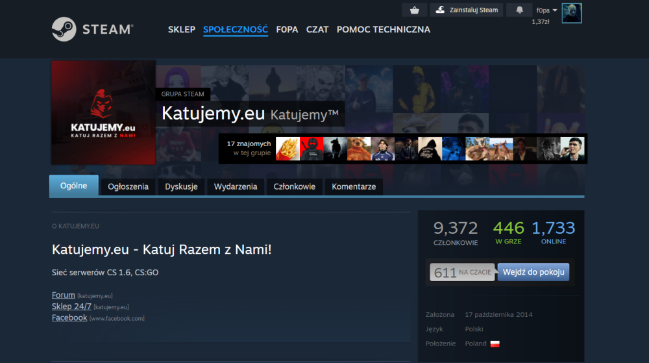Image resolution: width=649 pixels, height=363 pixels.
Task: Click the 1,733 ONLINE count
Action: (554, 232)
